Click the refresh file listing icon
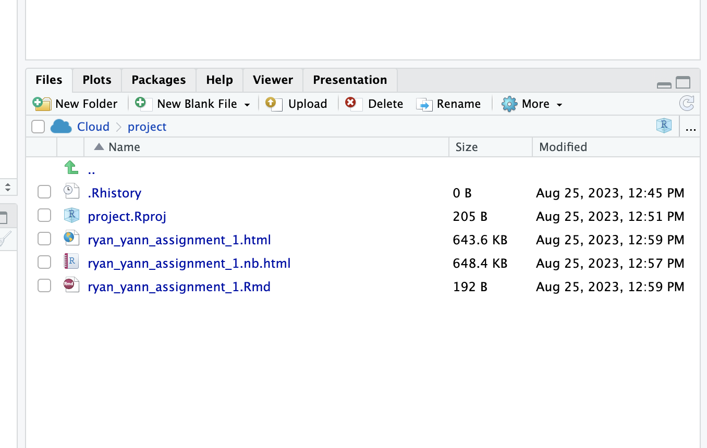This screenshot has height=448, width=707. pos(687,103)
